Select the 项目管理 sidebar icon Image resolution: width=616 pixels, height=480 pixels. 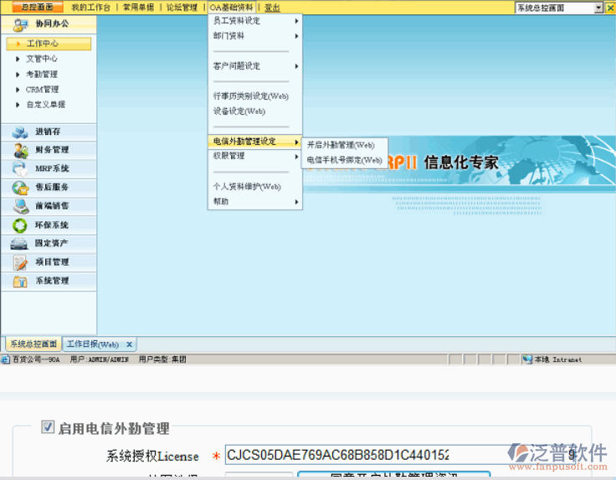point(20,262)
